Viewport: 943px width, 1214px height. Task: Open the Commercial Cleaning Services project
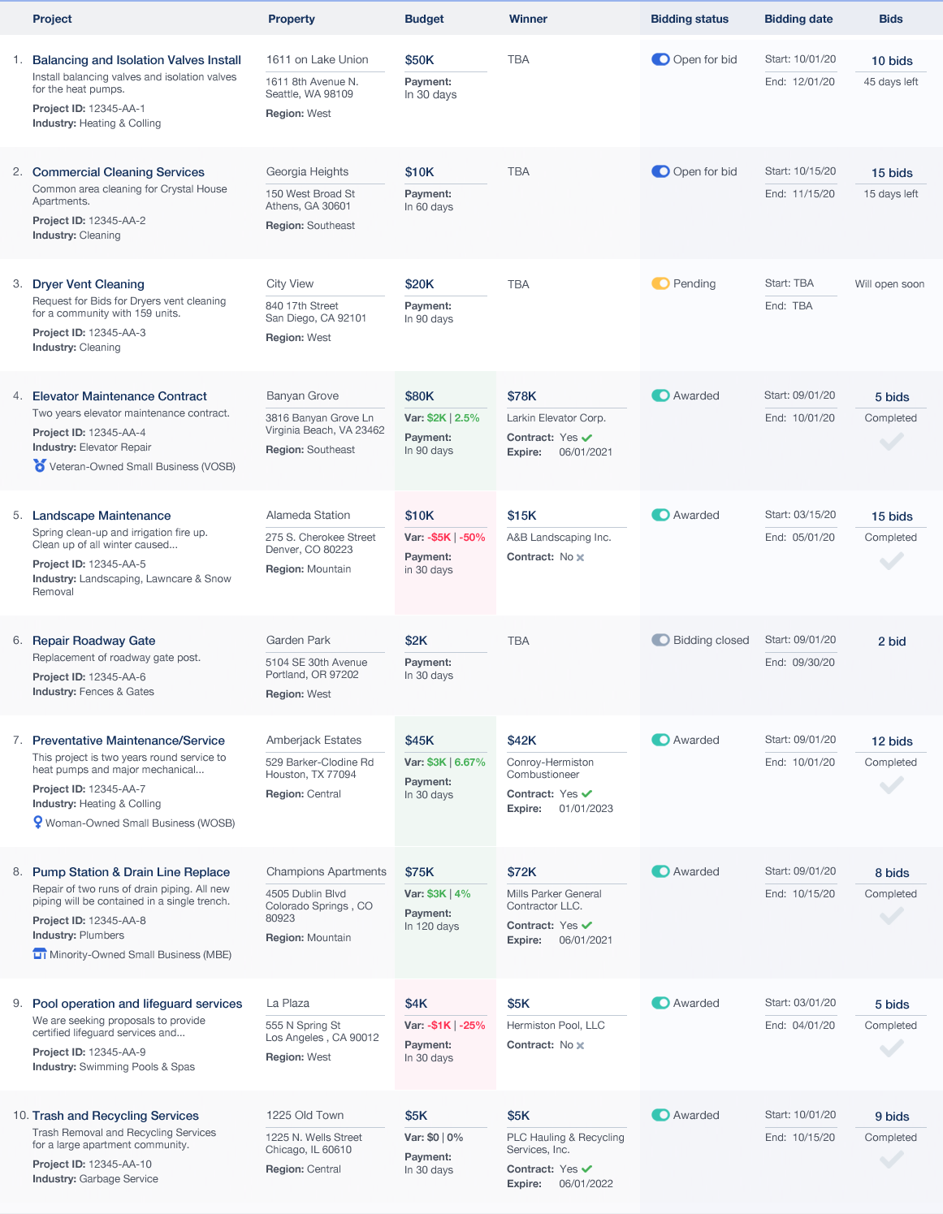[x=119, y=172]
